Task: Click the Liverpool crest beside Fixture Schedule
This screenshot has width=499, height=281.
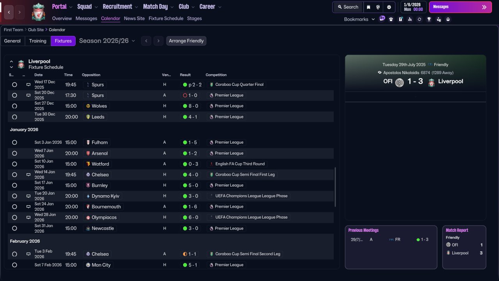Action: tap(21, 64)
